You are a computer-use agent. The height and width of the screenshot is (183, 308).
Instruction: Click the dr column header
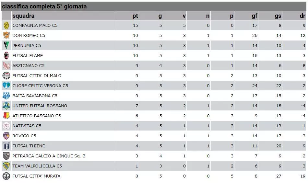(x=302, y=16)
